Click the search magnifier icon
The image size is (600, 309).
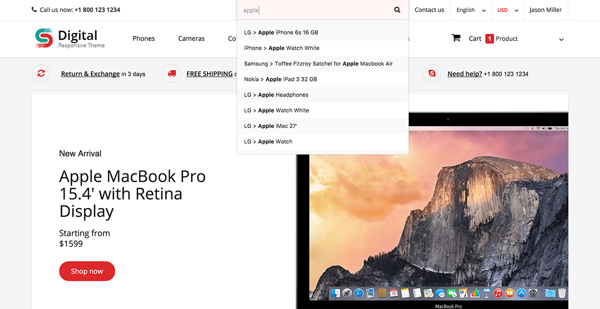[397, 10]
